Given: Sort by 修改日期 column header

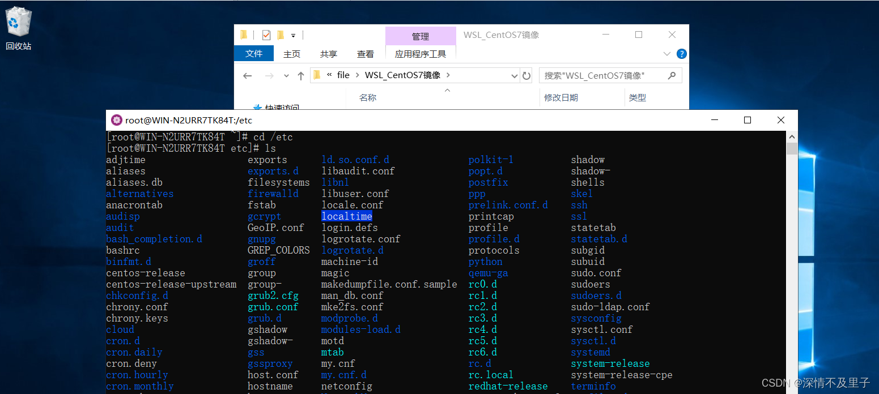Looking at the screenshot, I should point(561,98).
